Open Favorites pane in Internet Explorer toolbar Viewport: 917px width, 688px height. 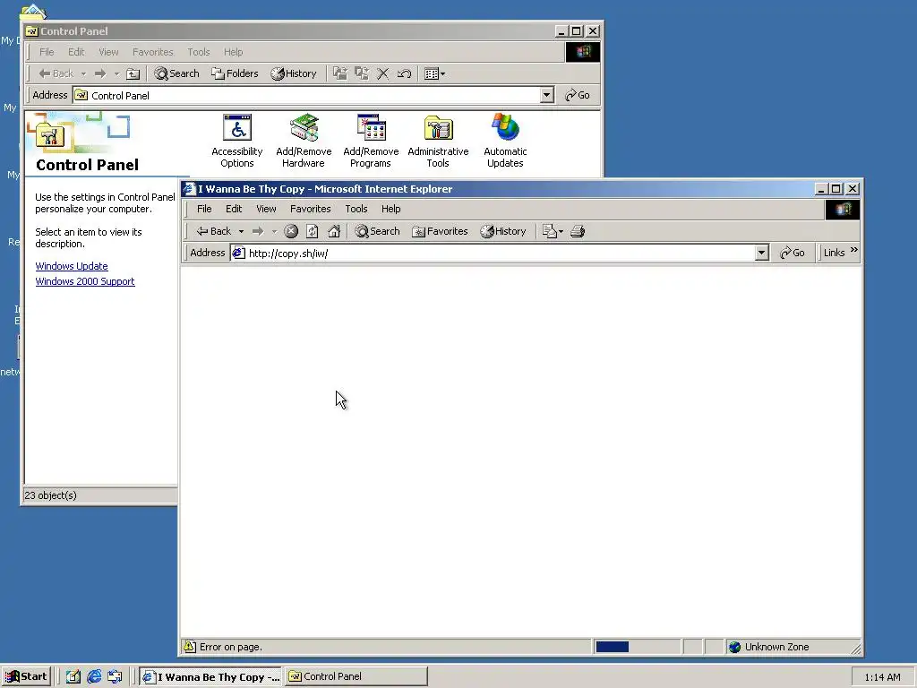440,231
